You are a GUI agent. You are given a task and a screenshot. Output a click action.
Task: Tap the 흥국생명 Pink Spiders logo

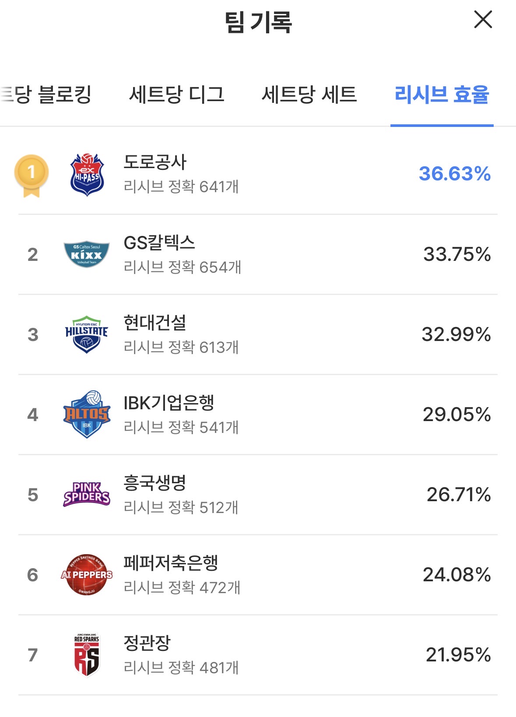87,495
